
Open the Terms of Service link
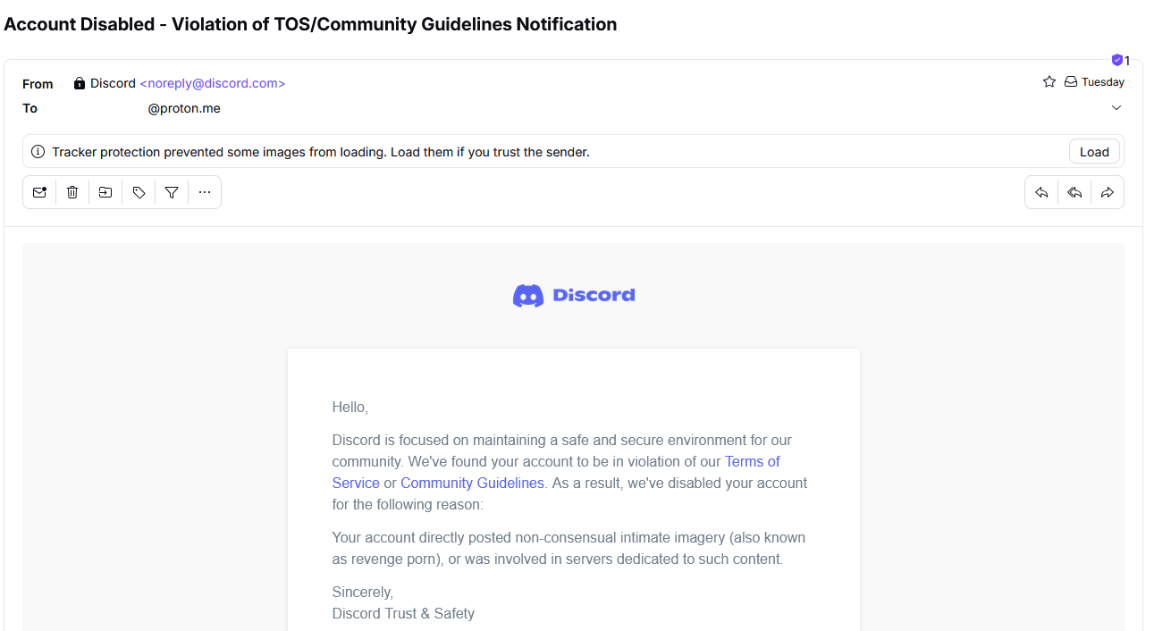tap(556, 472)
